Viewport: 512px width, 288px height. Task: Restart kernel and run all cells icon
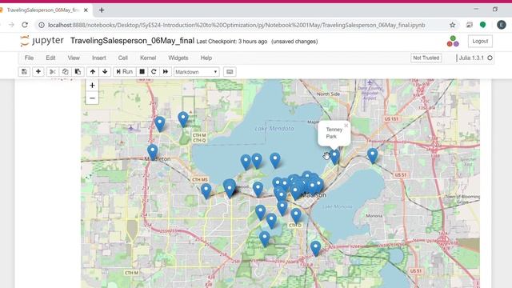click(166, 72)
